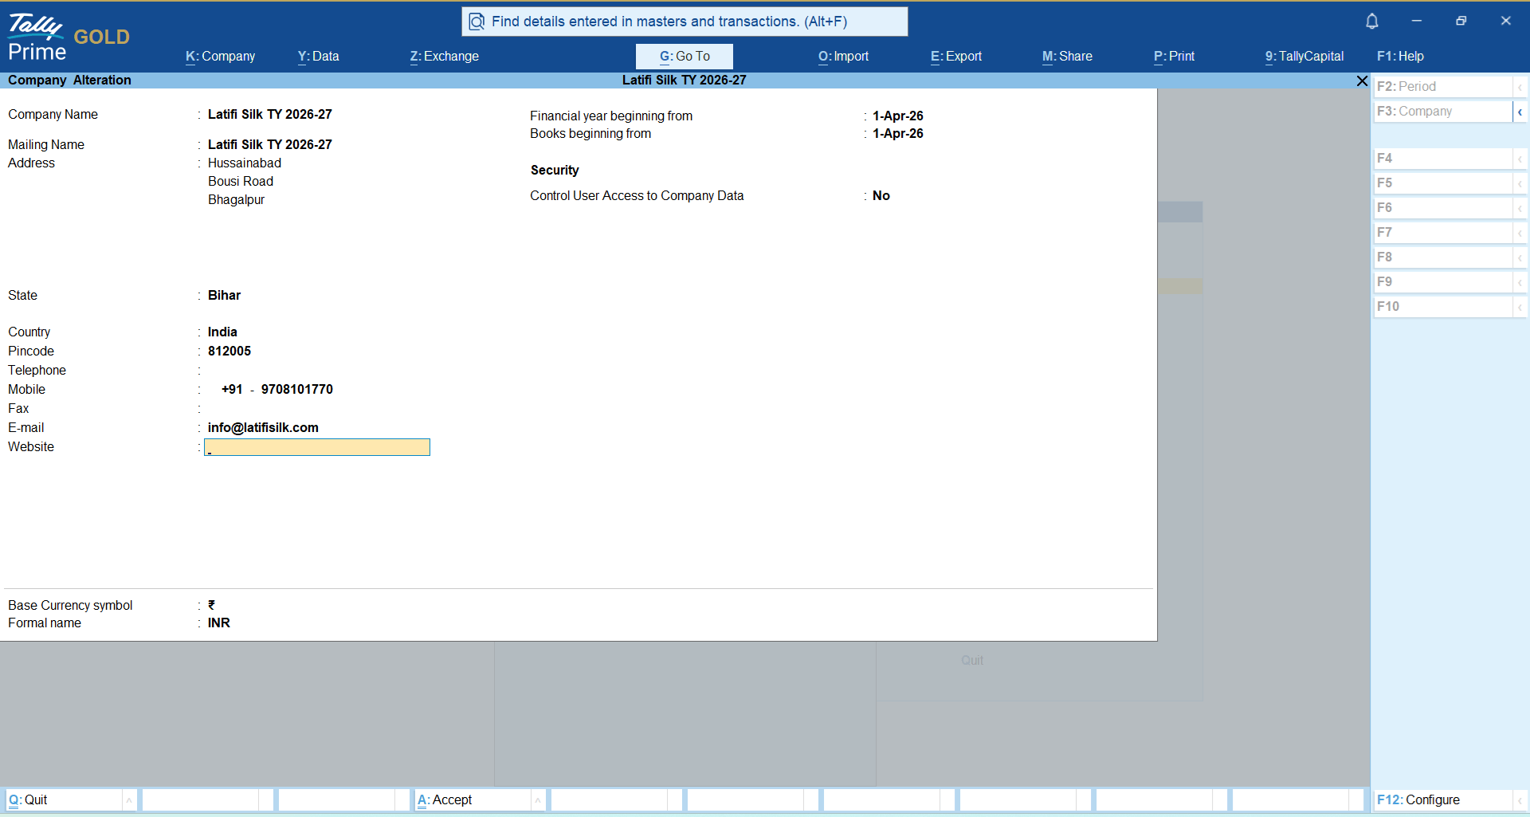Click the F3: Company button

(1443, 112)
